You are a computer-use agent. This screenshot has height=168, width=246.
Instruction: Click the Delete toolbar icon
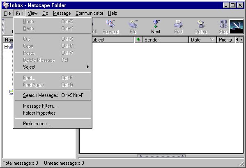[201, 27]
